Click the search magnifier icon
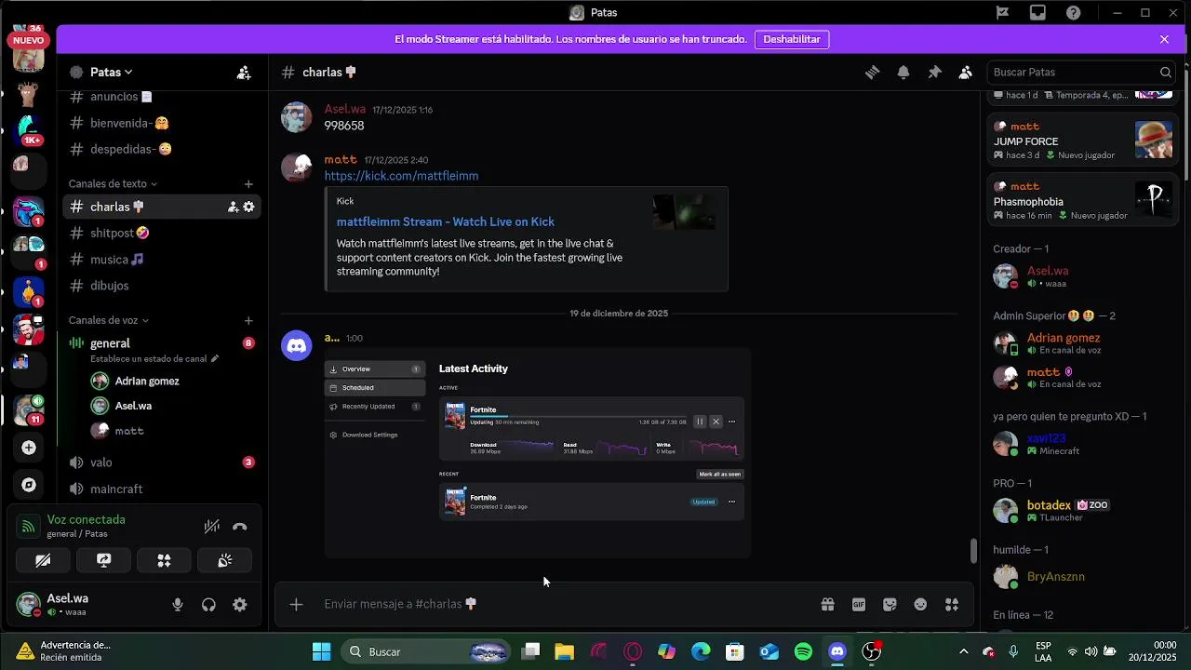The width and height of the screenshot is (1191, 670). coord(1165,73)
